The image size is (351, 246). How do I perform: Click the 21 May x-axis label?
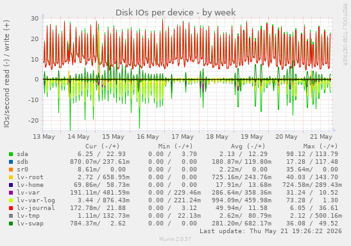coord(321,137)
